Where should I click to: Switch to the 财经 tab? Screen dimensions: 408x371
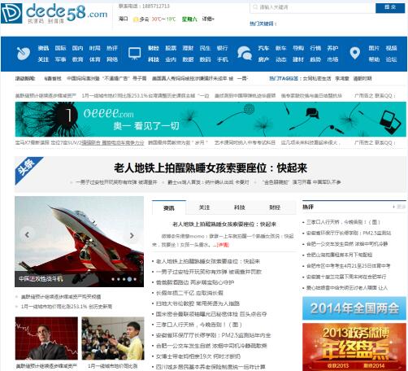click(x=275, y=207)
